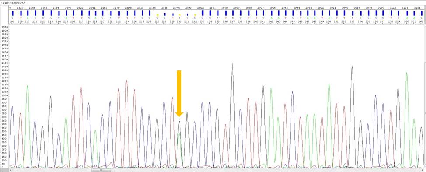Click the scrollbar left arrow
426x172 pixels.
11,170
